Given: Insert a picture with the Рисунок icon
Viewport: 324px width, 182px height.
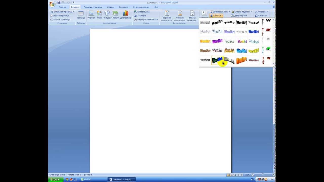Looking at the screenshot, I should click(91, 15).
